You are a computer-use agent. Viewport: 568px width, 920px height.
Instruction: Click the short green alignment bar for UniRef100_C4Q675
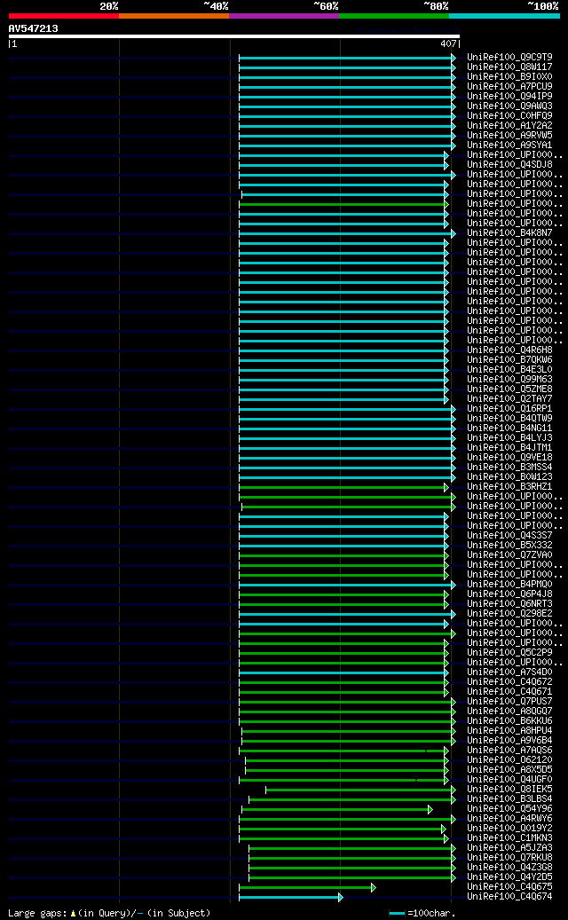[x=307, y=887]
